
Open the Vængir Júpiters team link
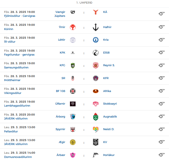click(60, 14)
